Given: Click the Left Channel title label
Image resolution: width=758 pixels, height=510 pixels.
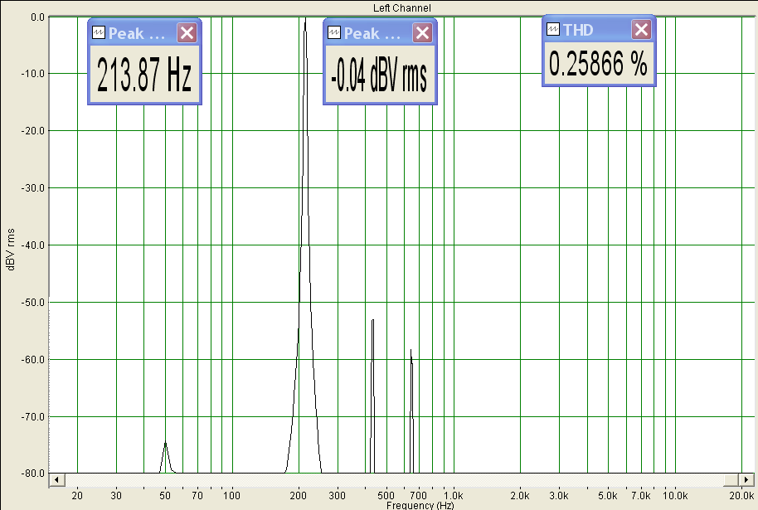Looking at the screenshot, I should 401,7.
